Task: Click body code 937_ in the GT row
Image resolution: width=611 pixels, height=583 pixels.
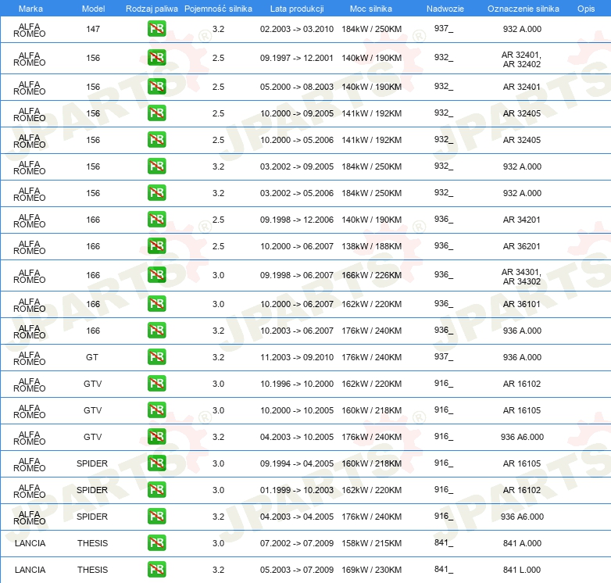Action: 444,356
